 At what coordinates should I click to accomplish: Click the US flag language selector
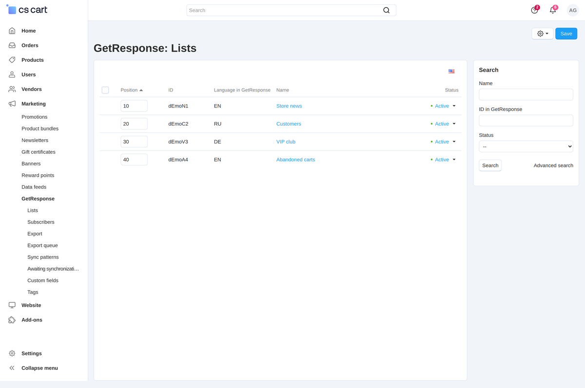pyautogui.click(x=451, y=71)
